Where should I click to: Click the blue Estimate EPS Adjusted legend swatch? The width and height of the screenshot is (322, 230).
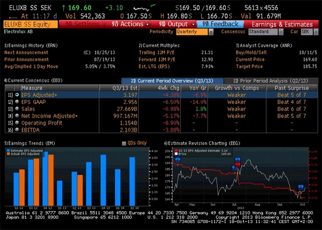[x=9, y=151]
